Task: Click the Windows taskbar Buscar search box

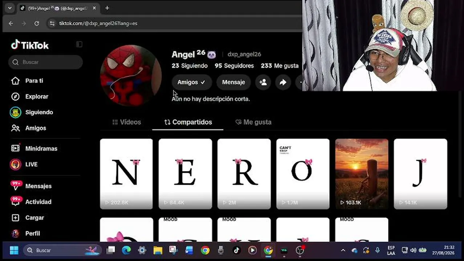Action: [63, 250]
